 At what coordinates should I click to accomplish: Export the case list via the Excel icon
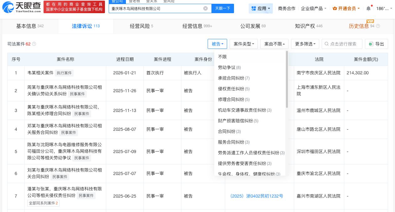coord(371,44)
